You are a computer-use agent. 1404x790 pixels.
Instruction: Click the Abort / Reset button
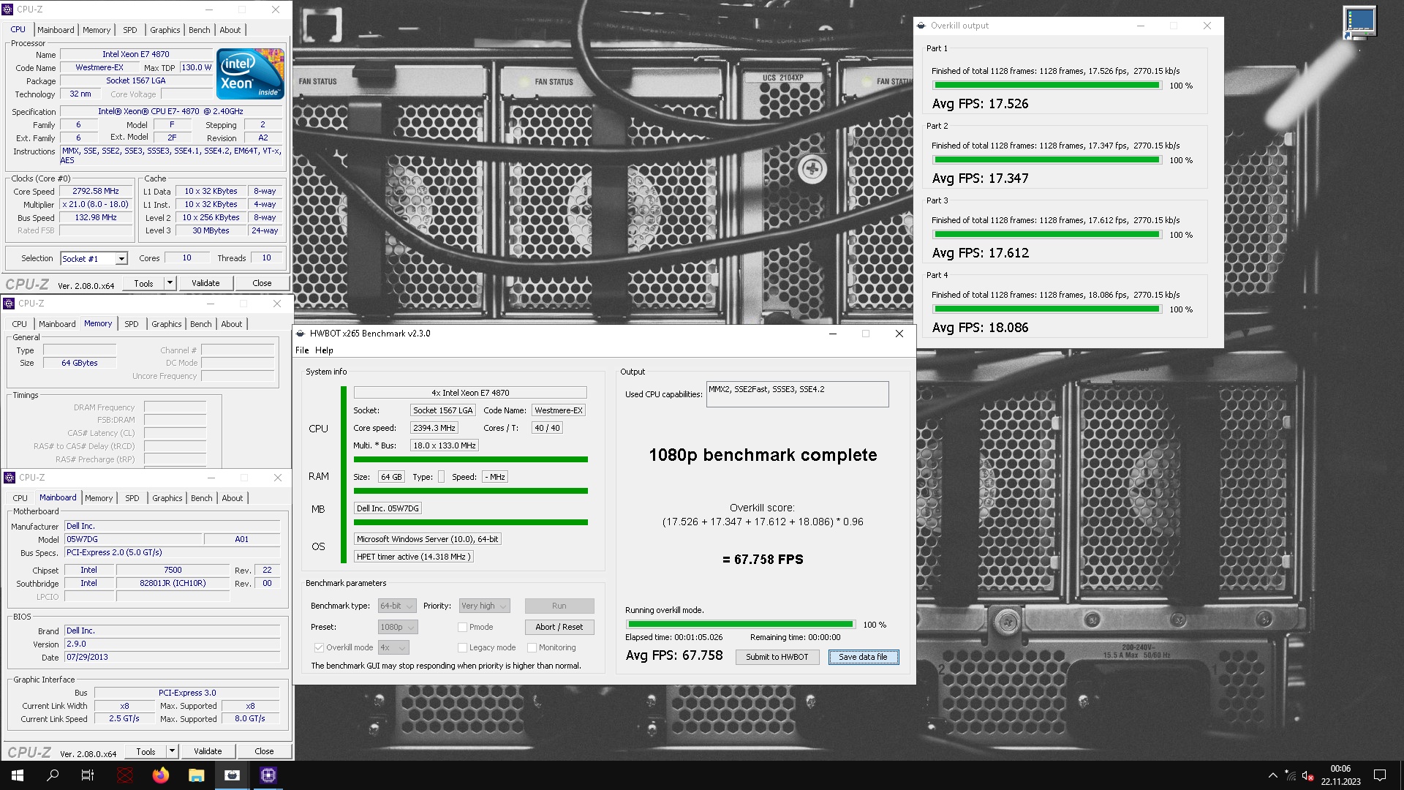point(559,627)
